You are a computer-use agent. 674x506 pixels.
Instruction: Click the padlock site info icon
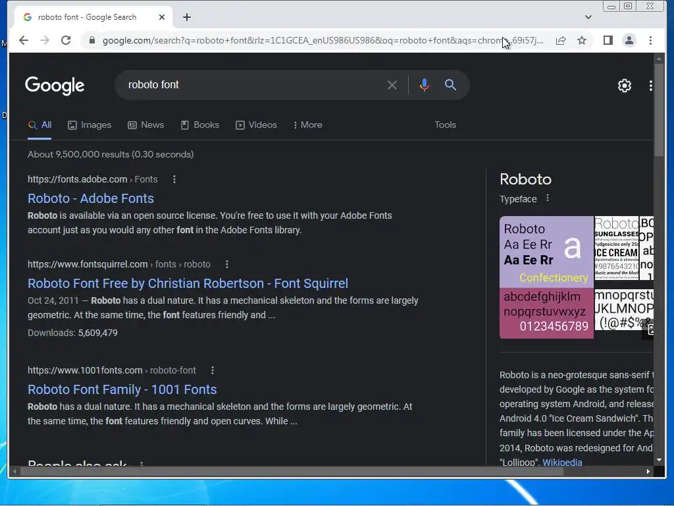[91, 40]
